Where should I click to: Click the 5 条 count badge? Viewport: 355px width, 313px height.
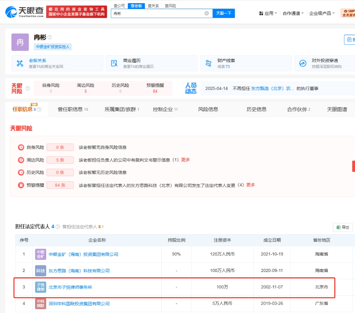[x=60, y=160]
